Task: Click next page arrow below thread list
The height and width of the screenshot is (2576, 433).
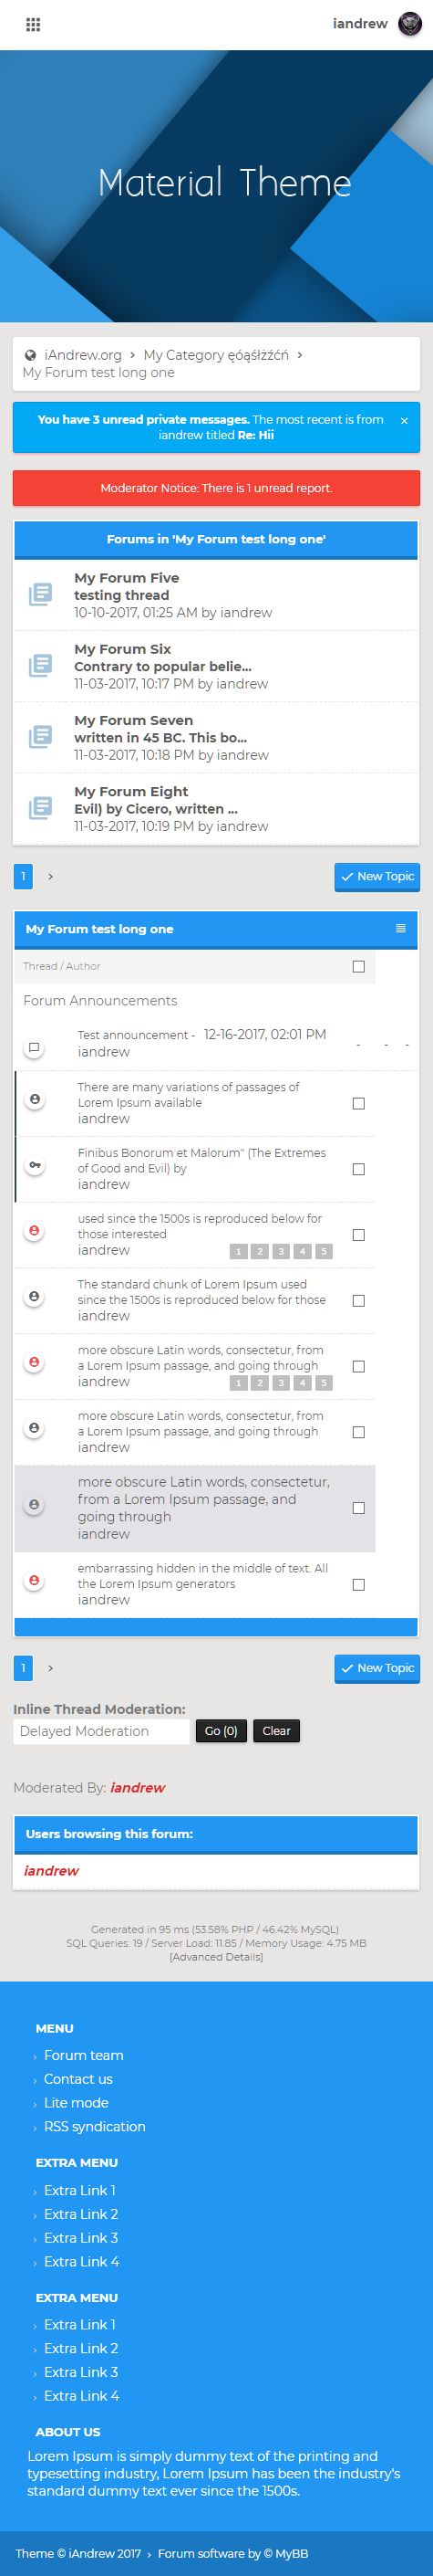Action: click(51, 1668)
